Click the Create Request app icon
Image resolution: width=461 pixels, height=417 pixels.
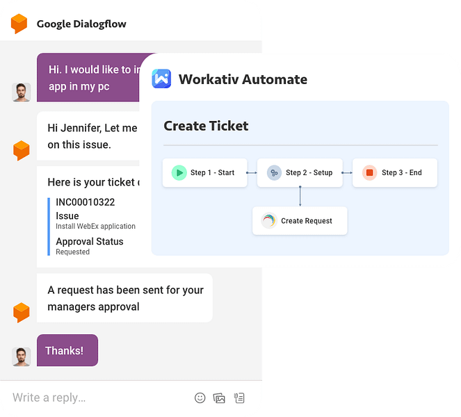pos(268,220)
